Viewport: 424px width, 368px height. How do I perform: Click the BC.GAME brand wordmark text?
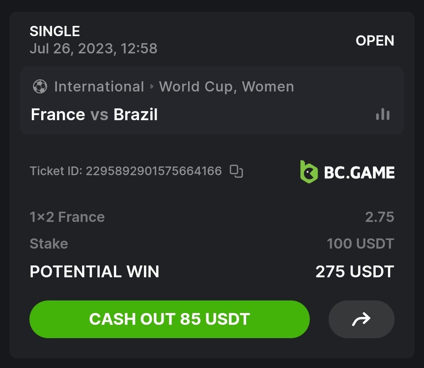[x=359, y=172]
